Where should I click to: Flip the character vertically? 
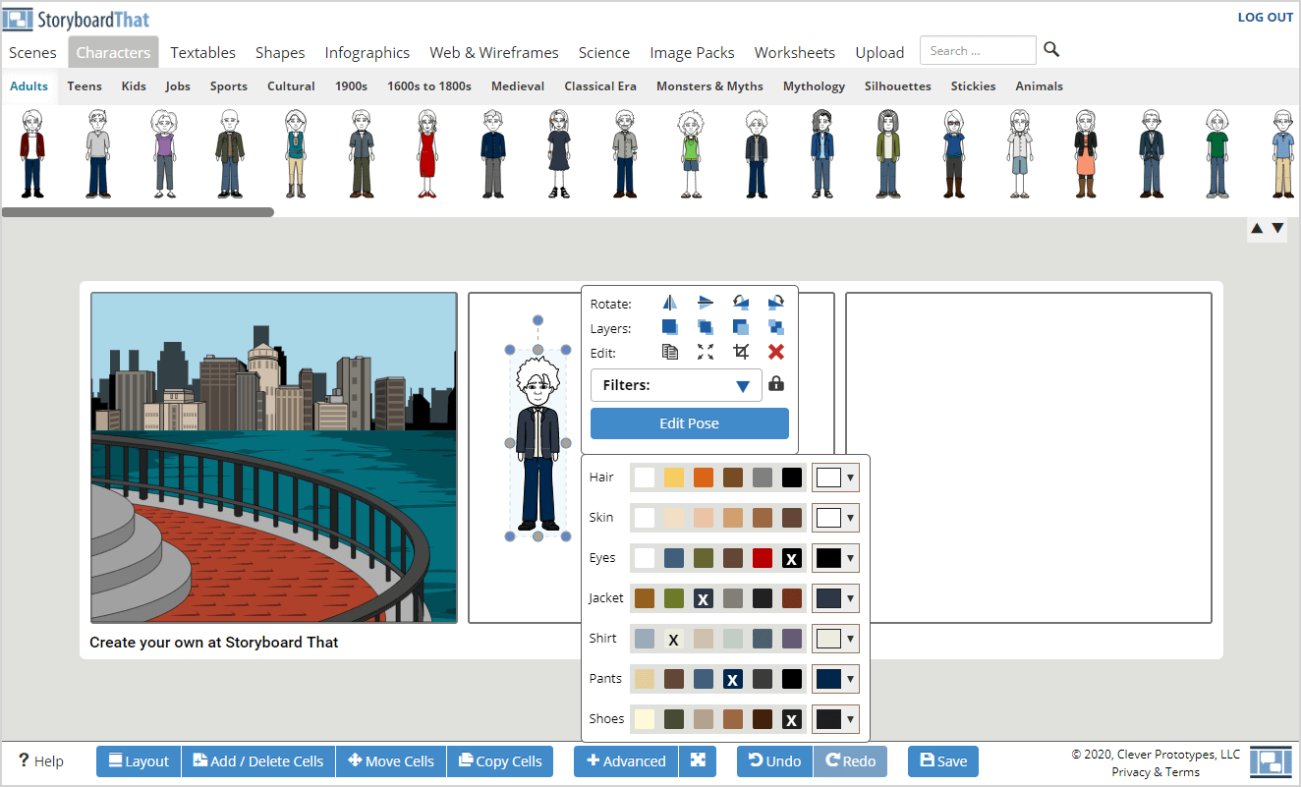click(706, 304)
